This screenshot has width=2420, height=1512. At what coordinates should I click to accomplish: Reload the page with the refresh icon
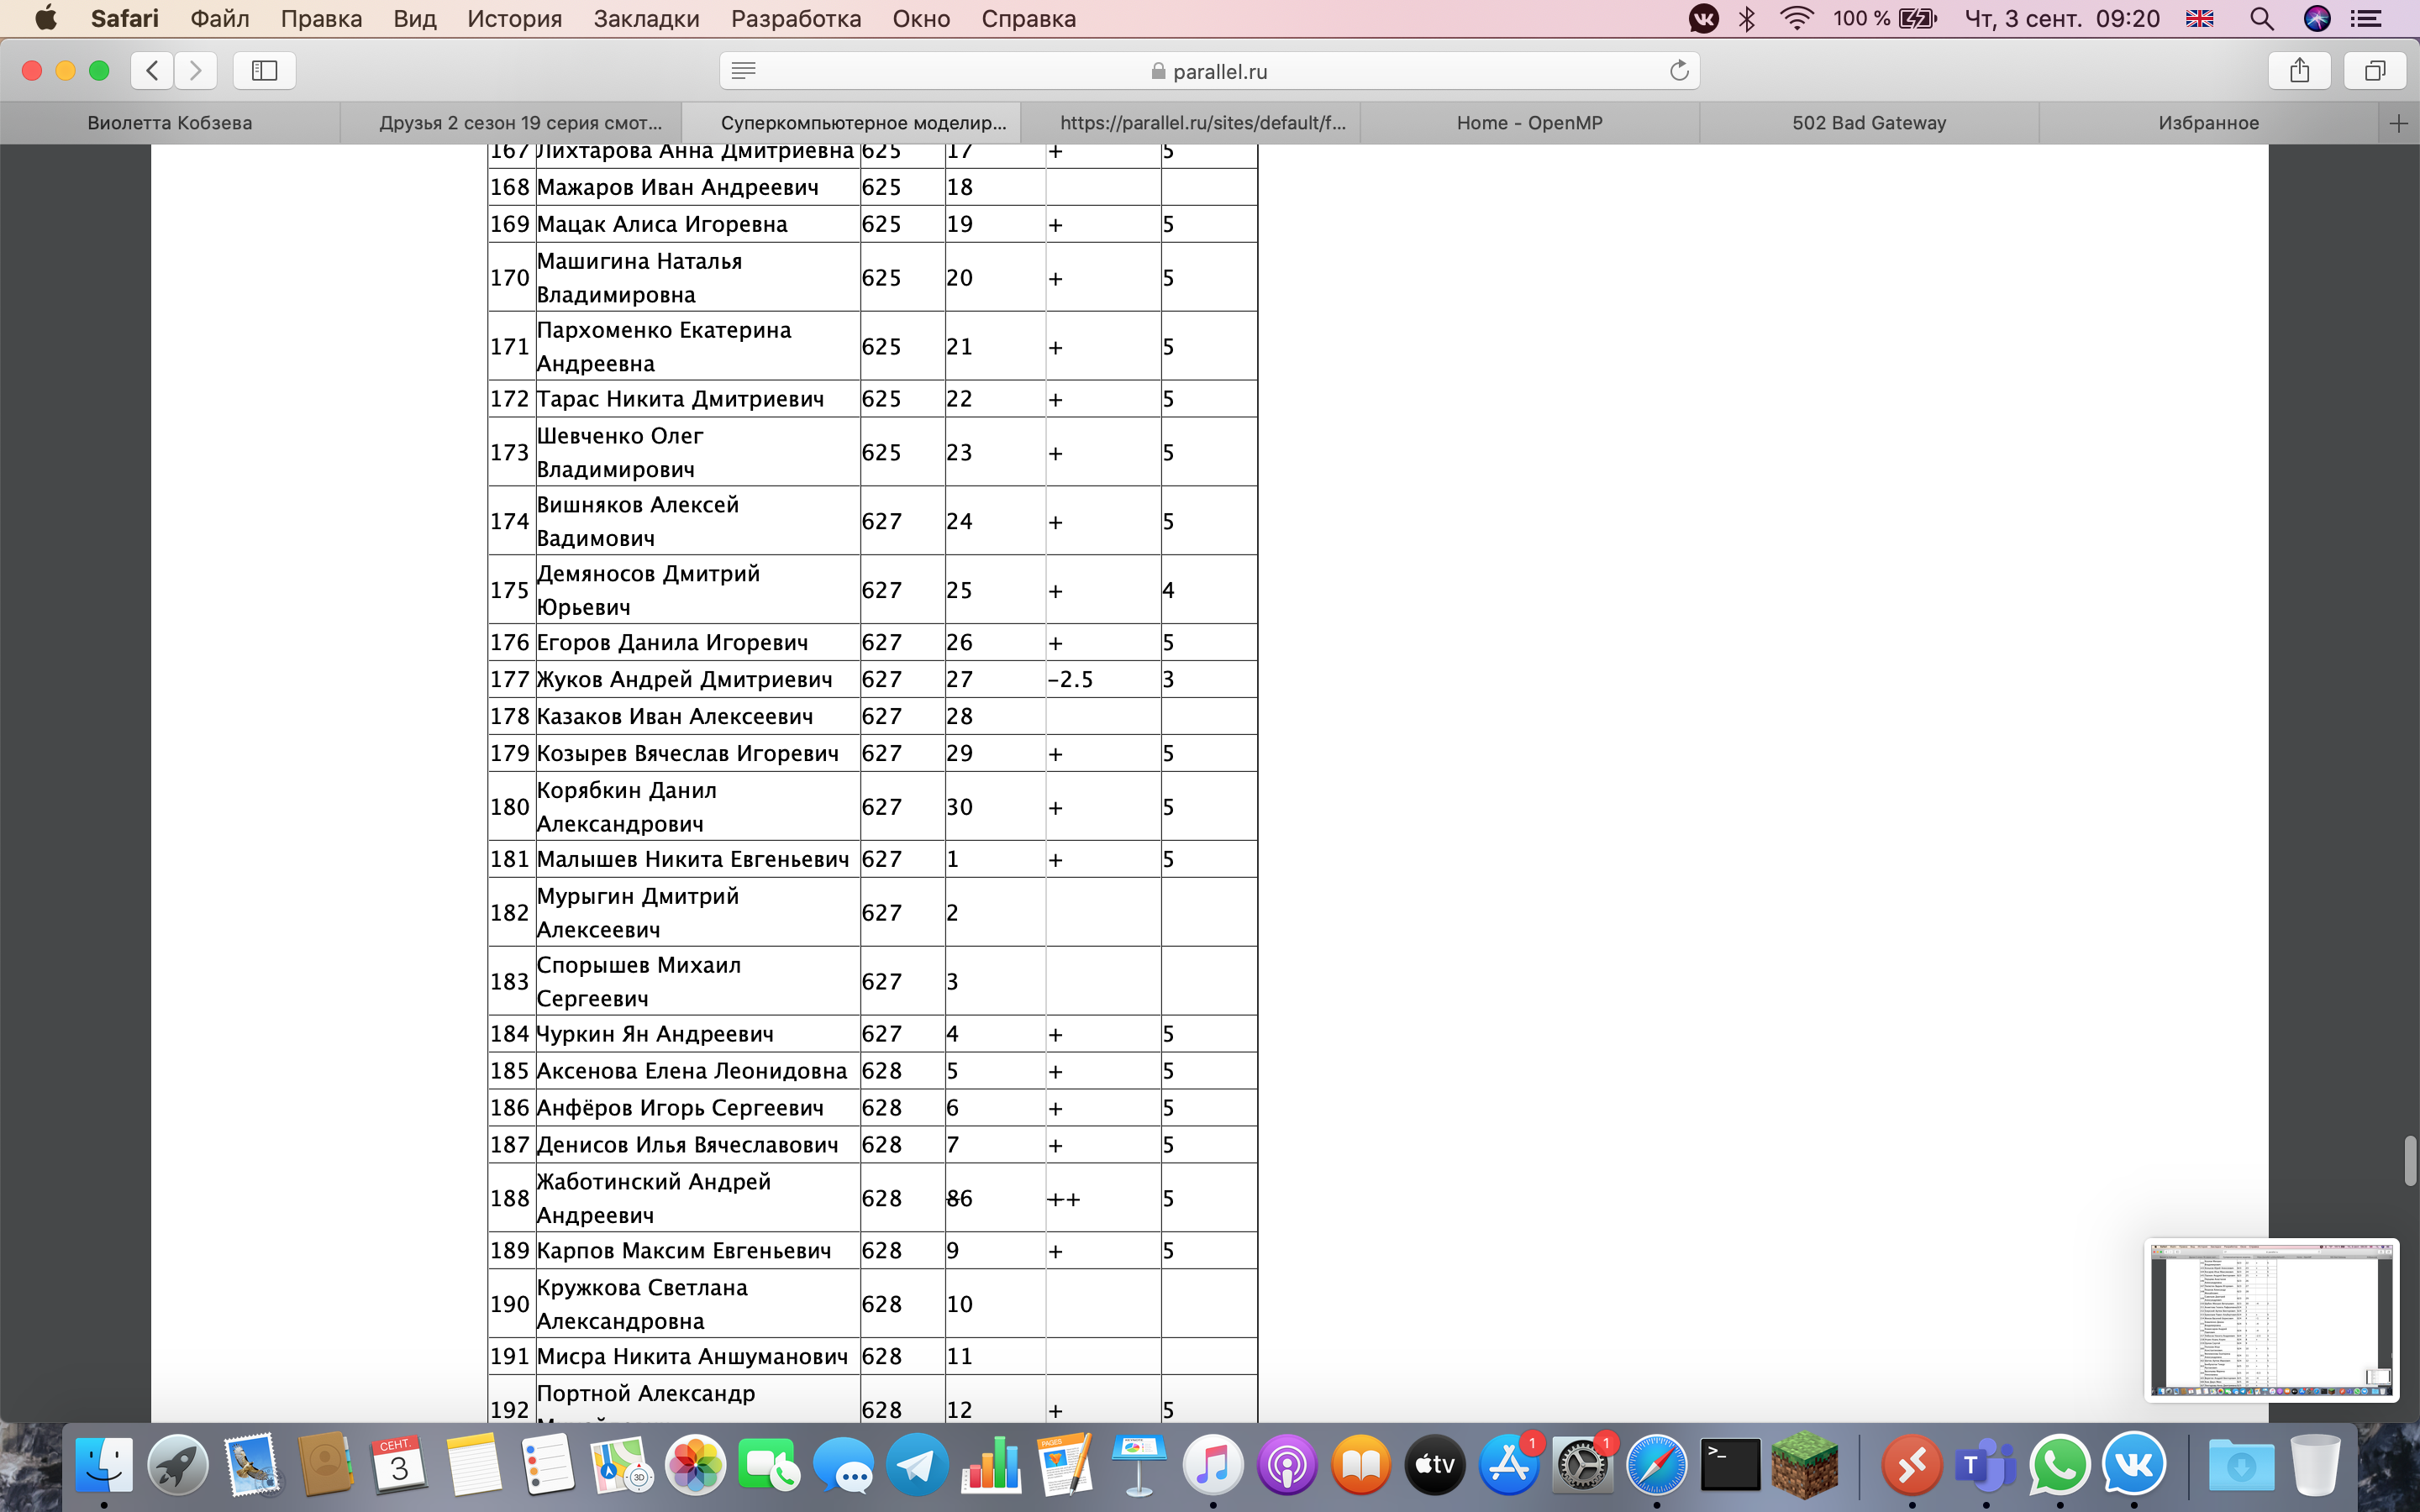[x=1679, y=70]
